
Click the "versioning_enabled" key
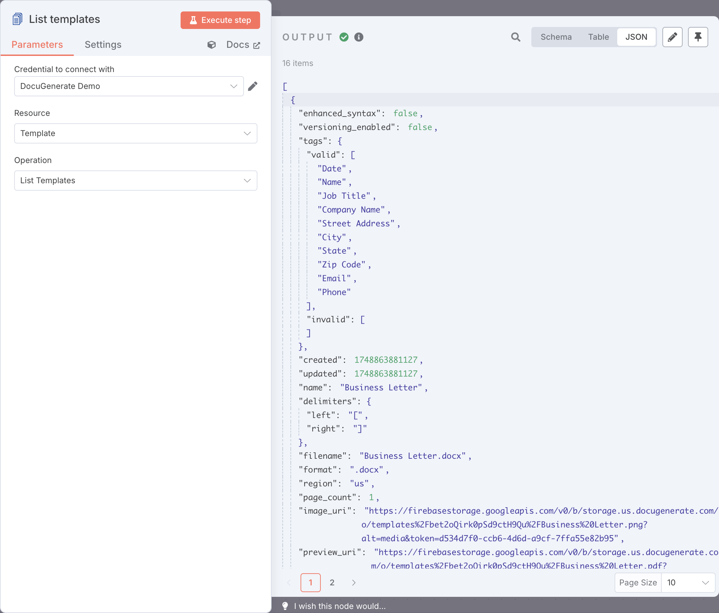click(347, 127)
